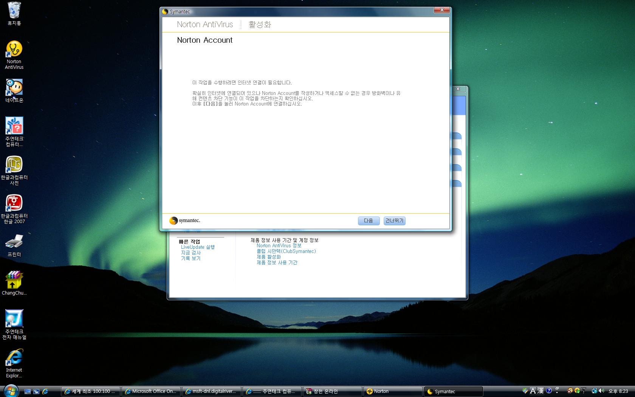Click 제품 활성화 product activation link

(269, 257)
